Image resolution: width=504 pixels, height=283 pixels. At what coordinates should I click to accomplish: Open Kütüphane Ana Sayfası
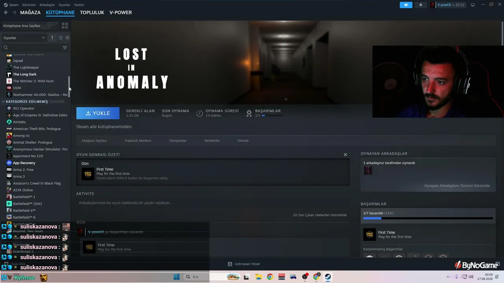22,26
